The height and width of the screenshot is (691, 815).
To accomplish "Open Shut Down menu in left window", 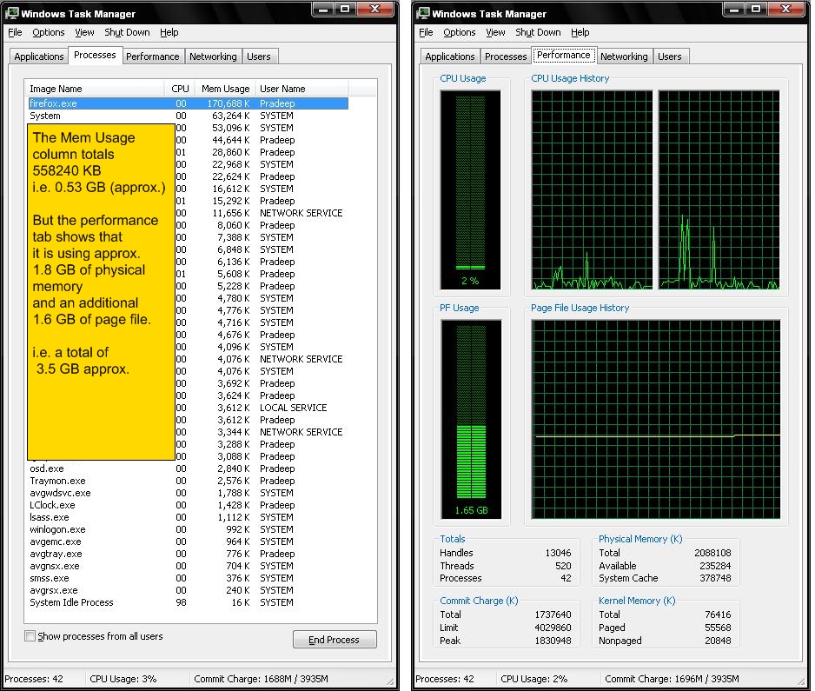I will [127, 32].
